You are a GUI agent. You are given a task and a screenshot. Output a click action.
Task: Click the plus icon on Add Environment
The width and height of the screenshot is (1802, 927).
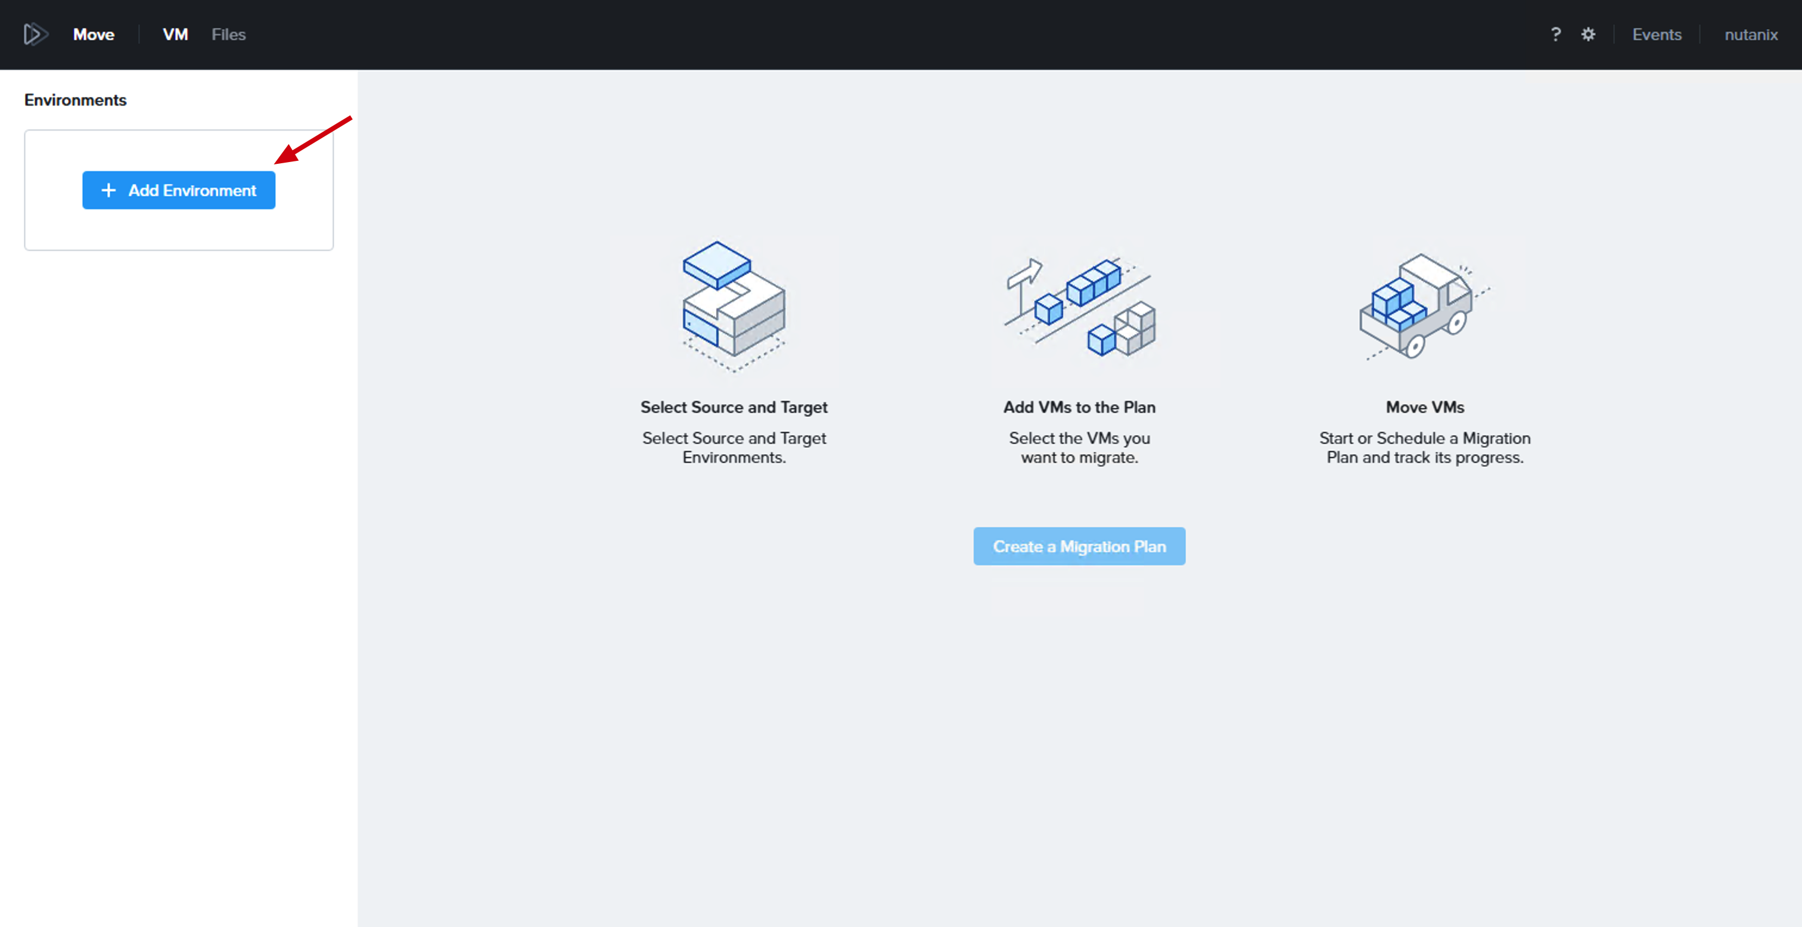(108, 190)
